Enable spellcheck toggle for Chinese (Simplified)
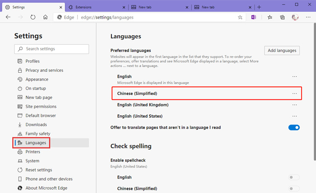 (294, 188)
